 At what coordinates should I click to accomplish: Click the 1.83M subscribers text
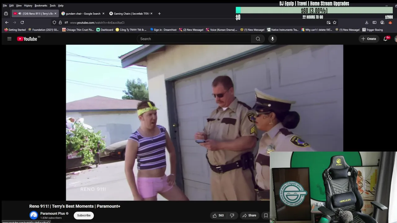(51, 218)
